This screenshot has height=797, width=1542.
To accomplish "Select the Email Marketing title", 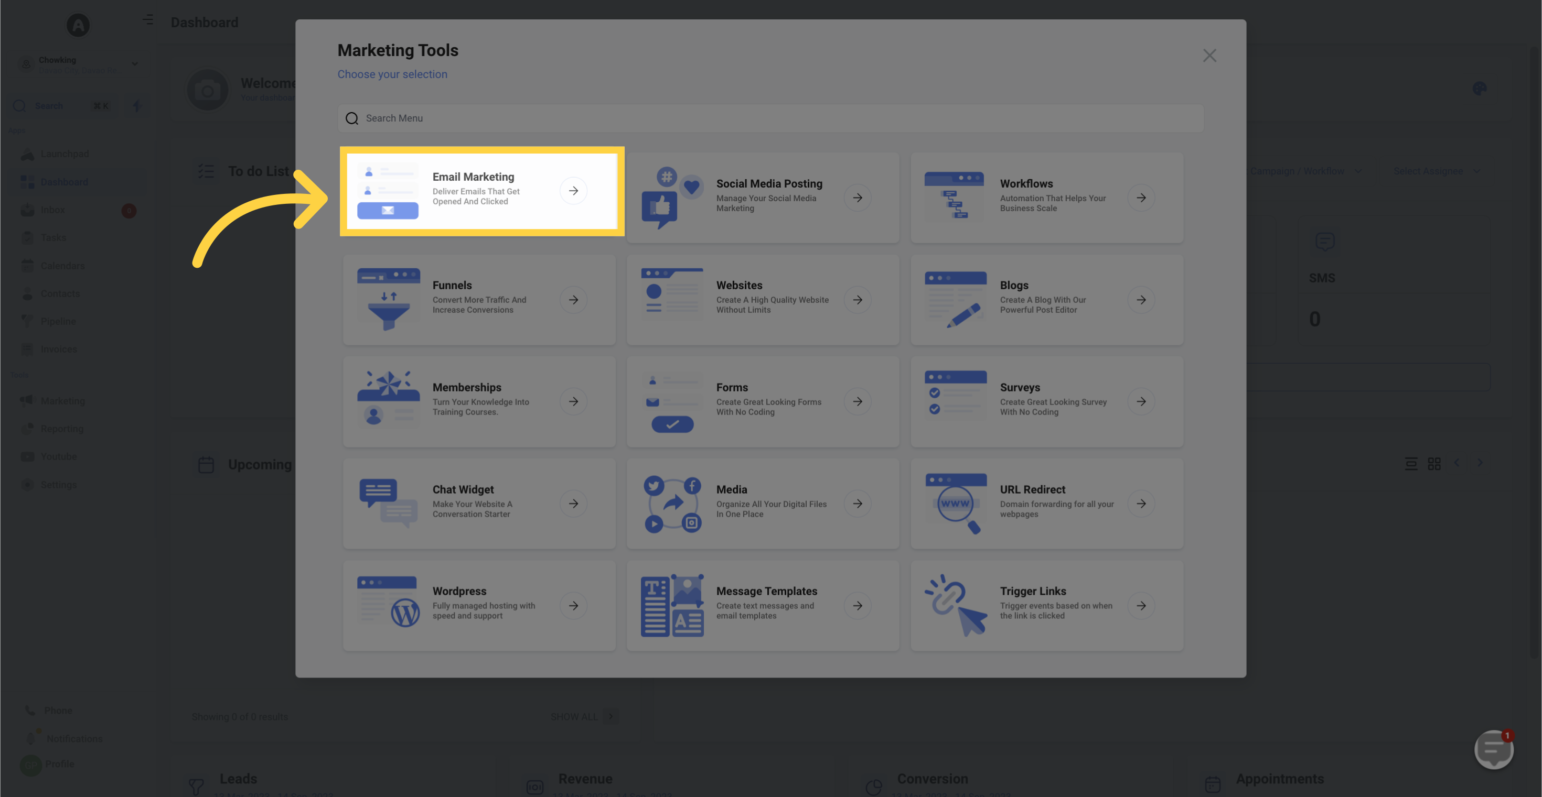I will click(473, 177).
